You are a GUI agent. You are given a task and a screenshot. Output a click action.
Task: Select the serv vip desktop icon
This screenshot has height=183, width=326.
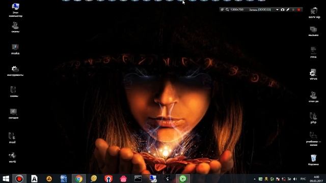click(x=314, y=13)
